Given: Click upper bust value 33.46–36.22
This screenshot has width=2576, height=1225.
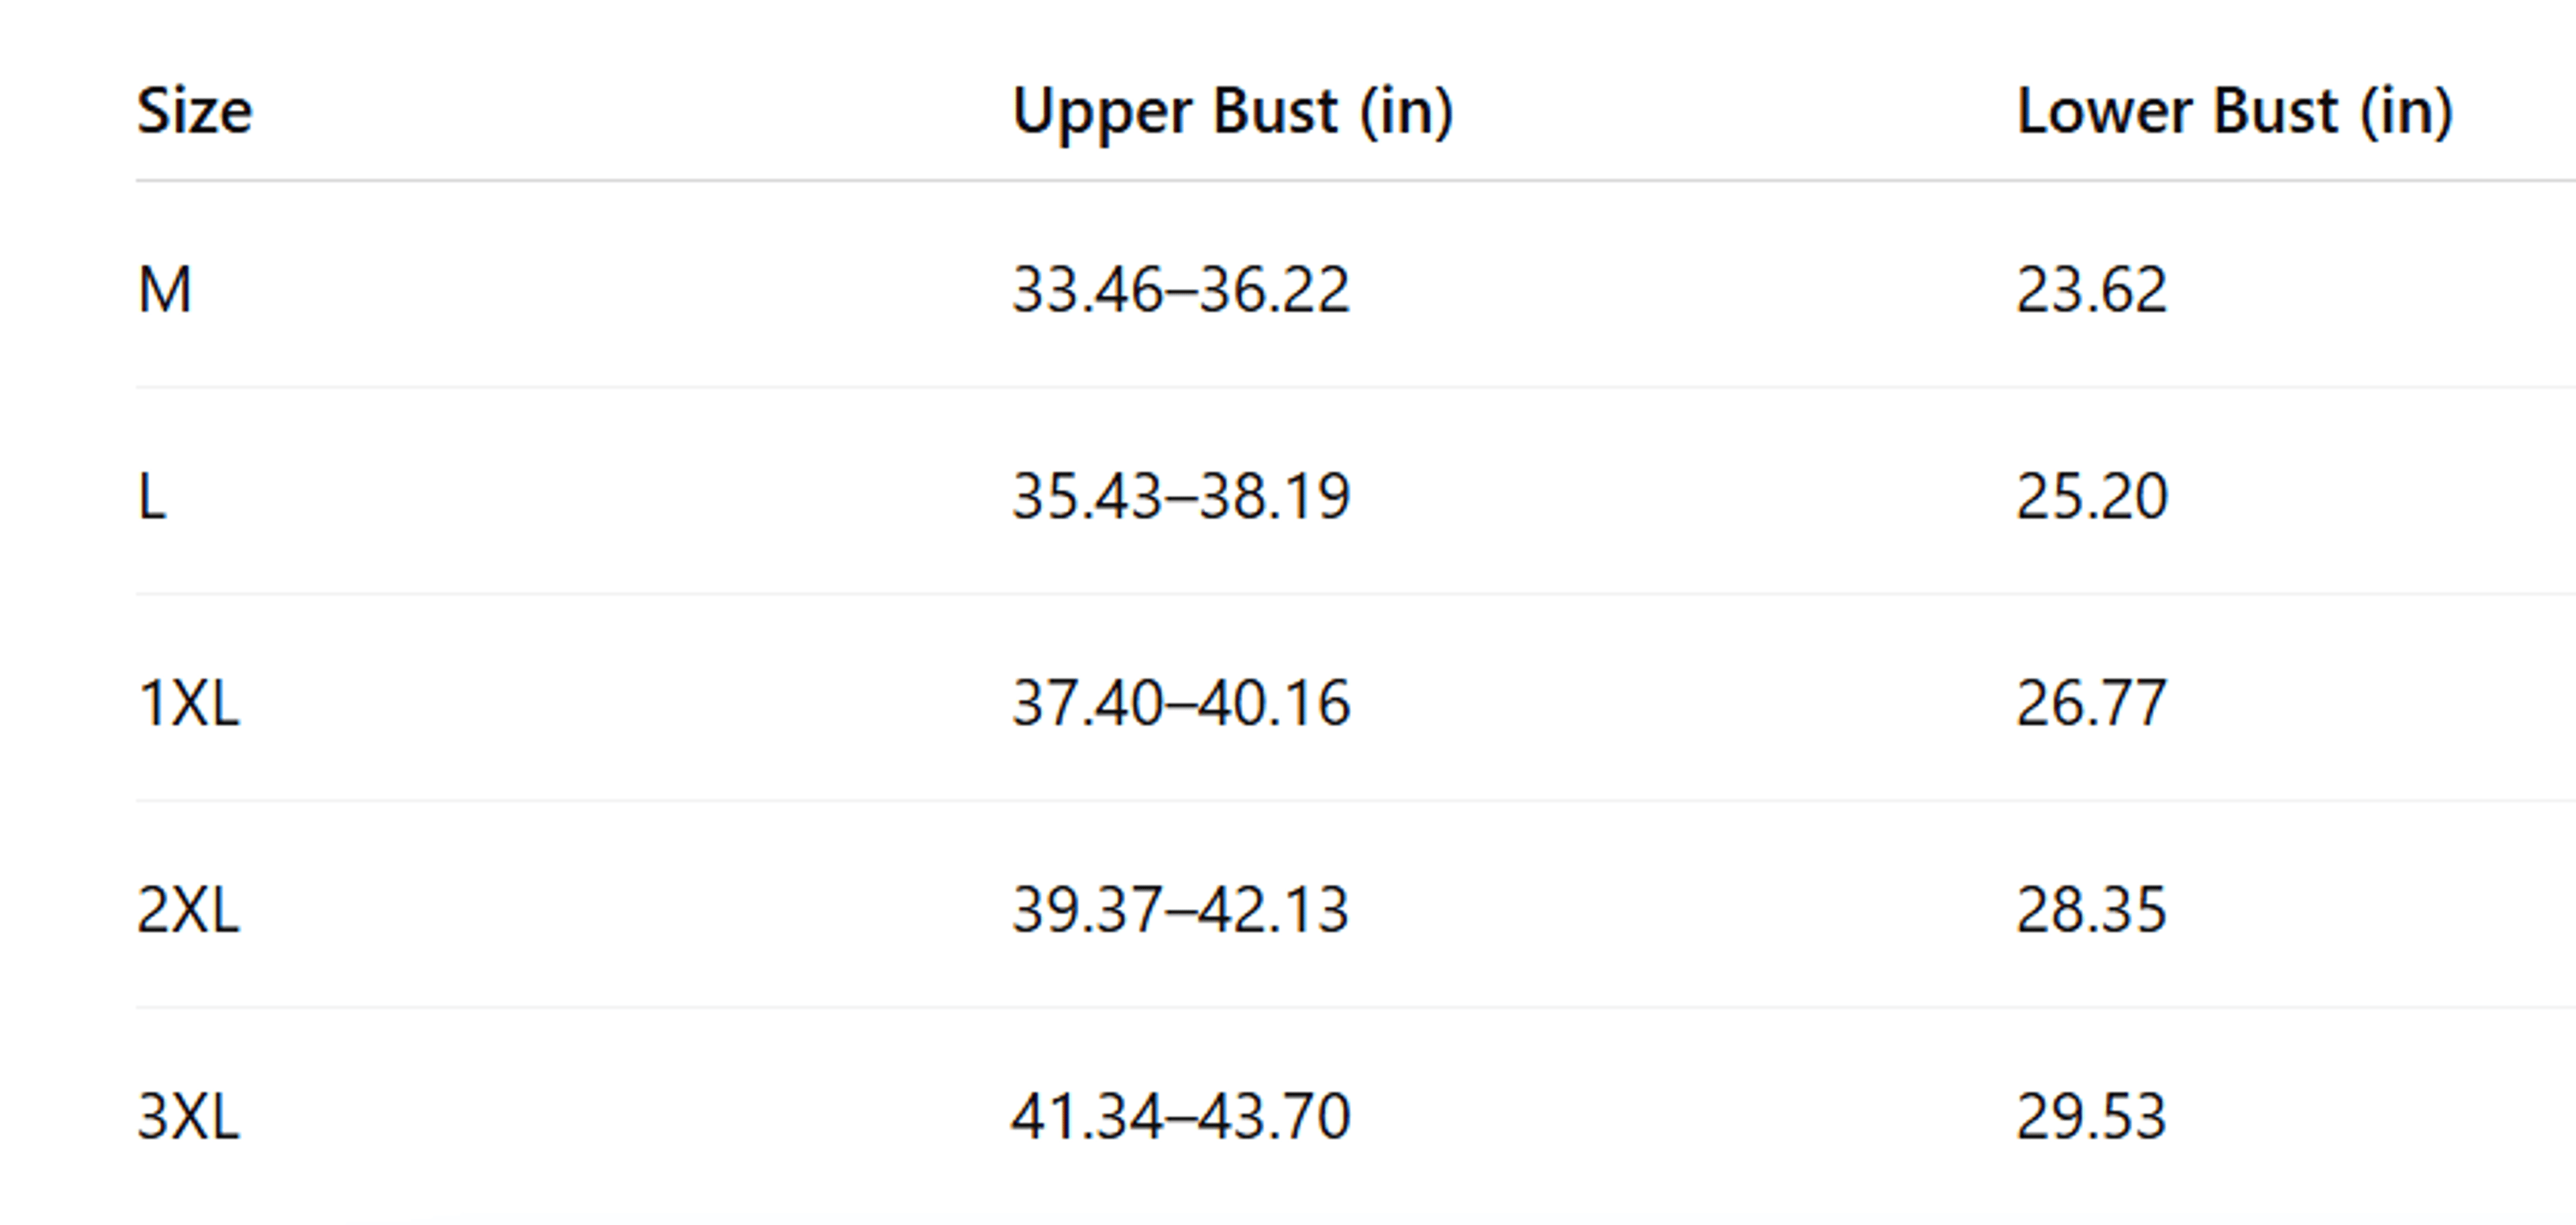Looking at the screenshot, I should click(x=1181, y=291).
